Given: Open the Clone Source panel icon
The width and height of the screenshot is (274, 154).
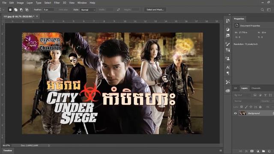Looking at the screenshot, I should coord(228,59).
